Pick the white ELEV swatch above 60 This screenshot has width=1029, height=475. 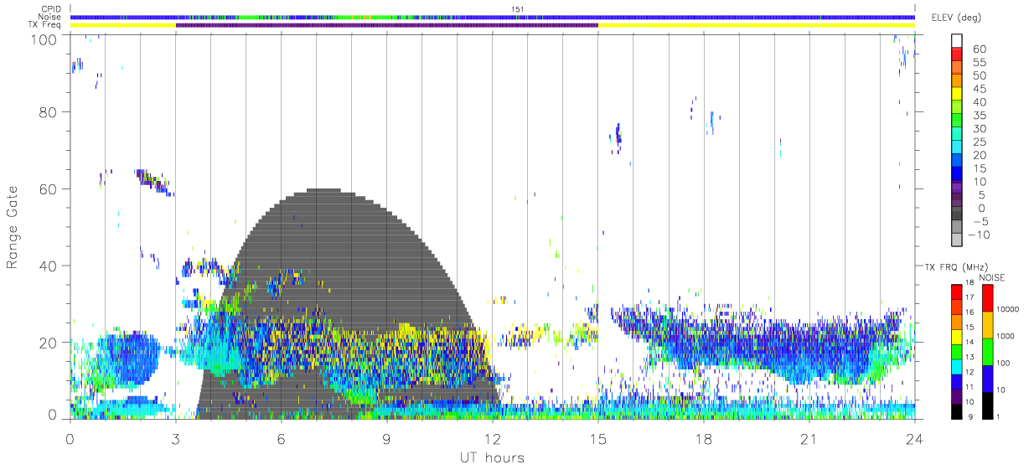coord(959,41)
